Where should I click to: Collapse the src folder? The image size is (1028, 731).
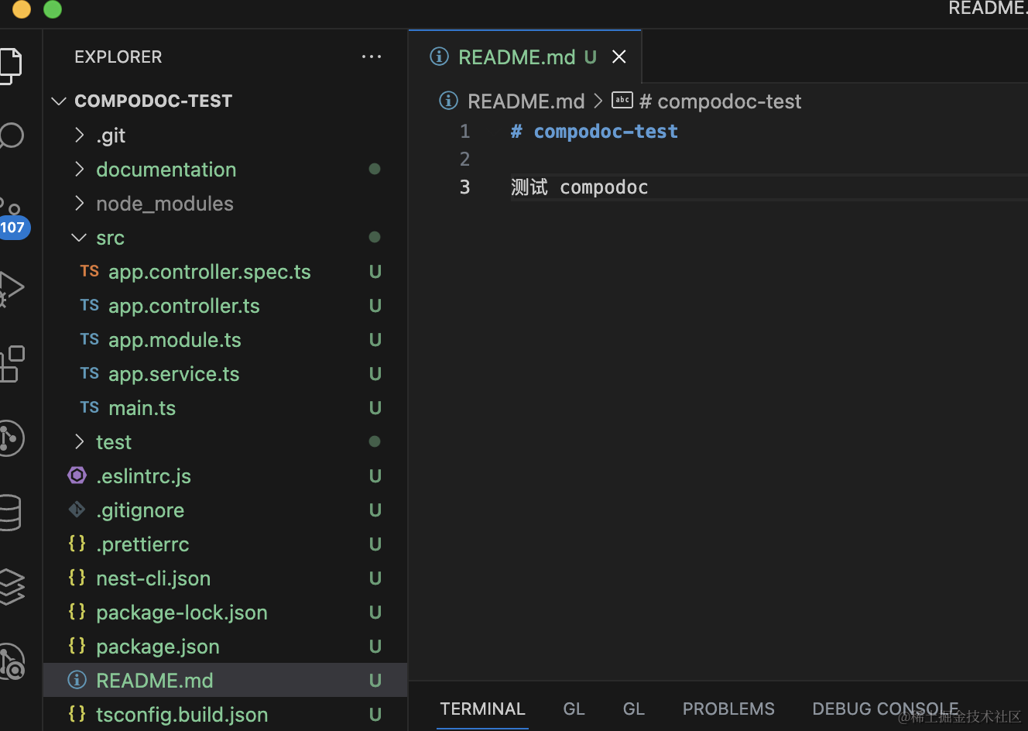pyautogui.click(x=110, y=238)
